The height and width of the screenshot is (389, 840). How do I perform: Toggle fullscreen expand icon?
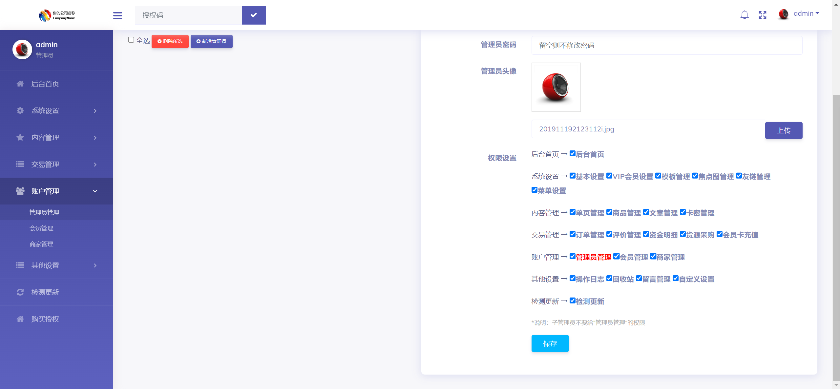click(x=763, y=15)
